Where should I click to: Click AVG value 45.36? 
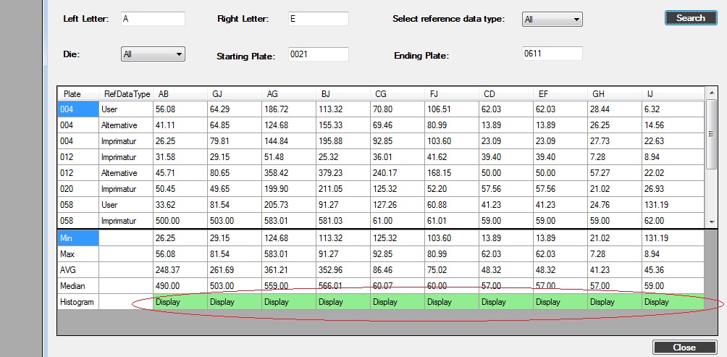pos(673,270)
